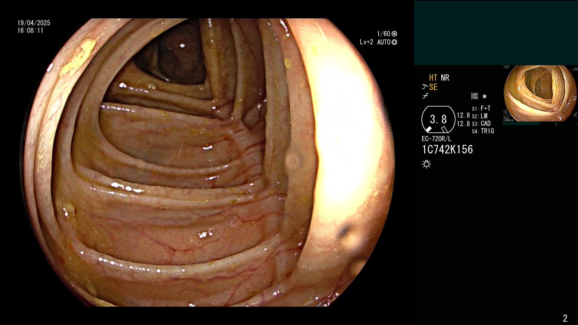Click the AUTO iris mode icon

coord(394,42)
